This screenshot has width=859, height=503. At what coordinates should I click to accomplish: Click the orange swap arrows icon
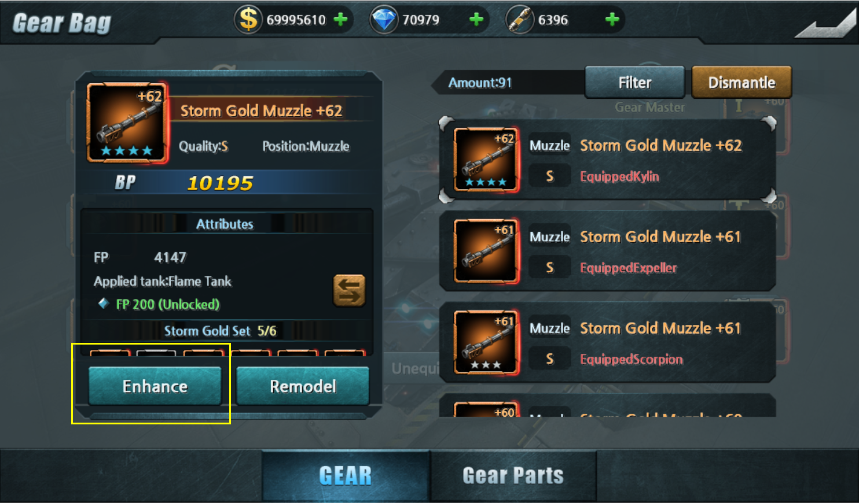(x=349, y=290)
